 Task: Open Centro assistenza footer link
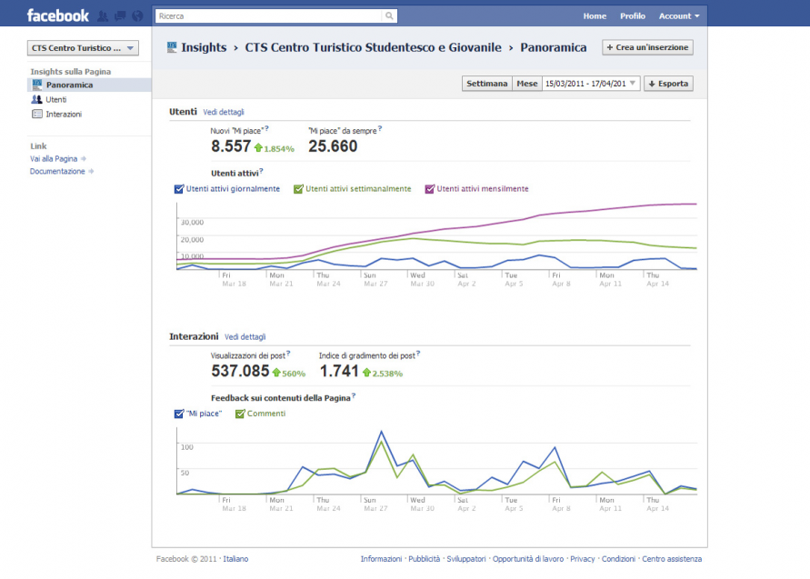coord(672,559)
